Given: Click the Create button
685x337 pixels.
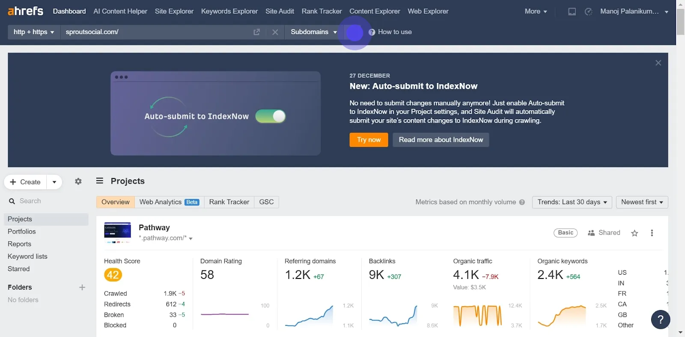Looking at the screenshot, I should (x=26, y=182).
